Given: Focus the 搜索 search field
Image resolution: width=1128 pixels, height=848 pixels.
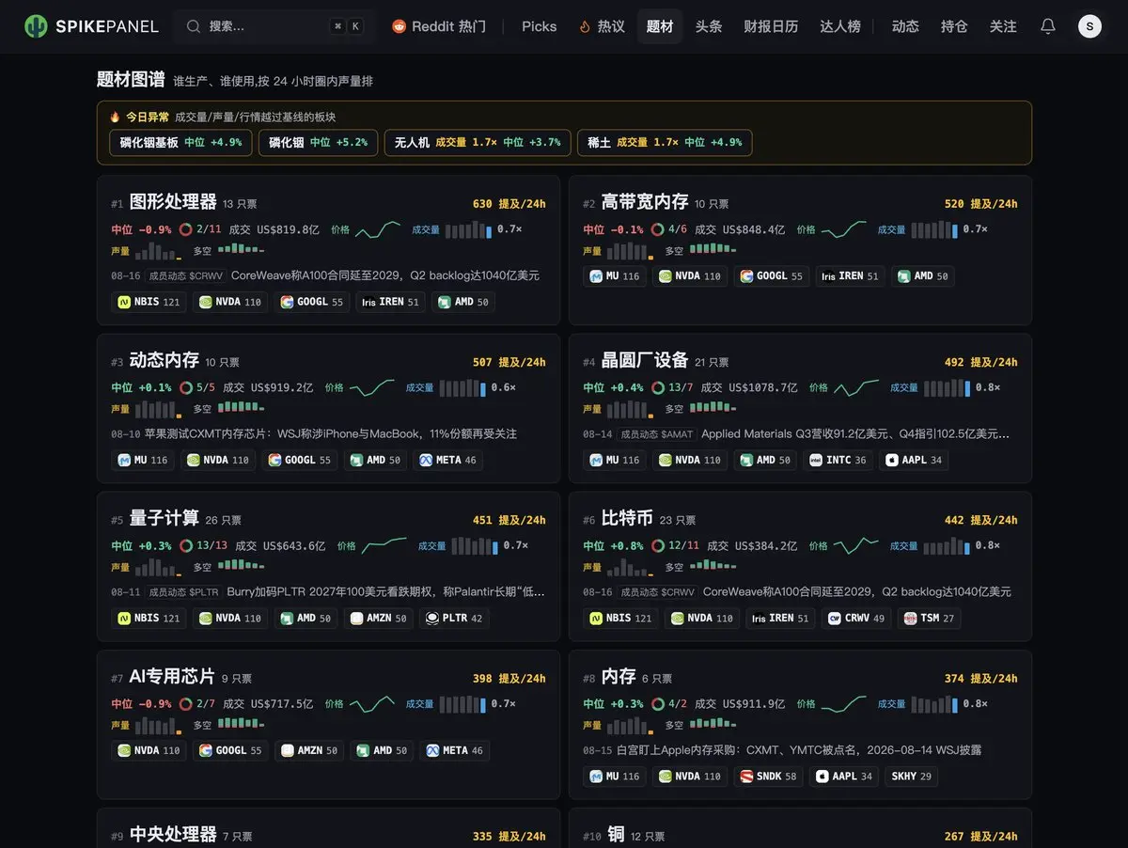Looking at the screenshot, I should [x=274, y=26].
